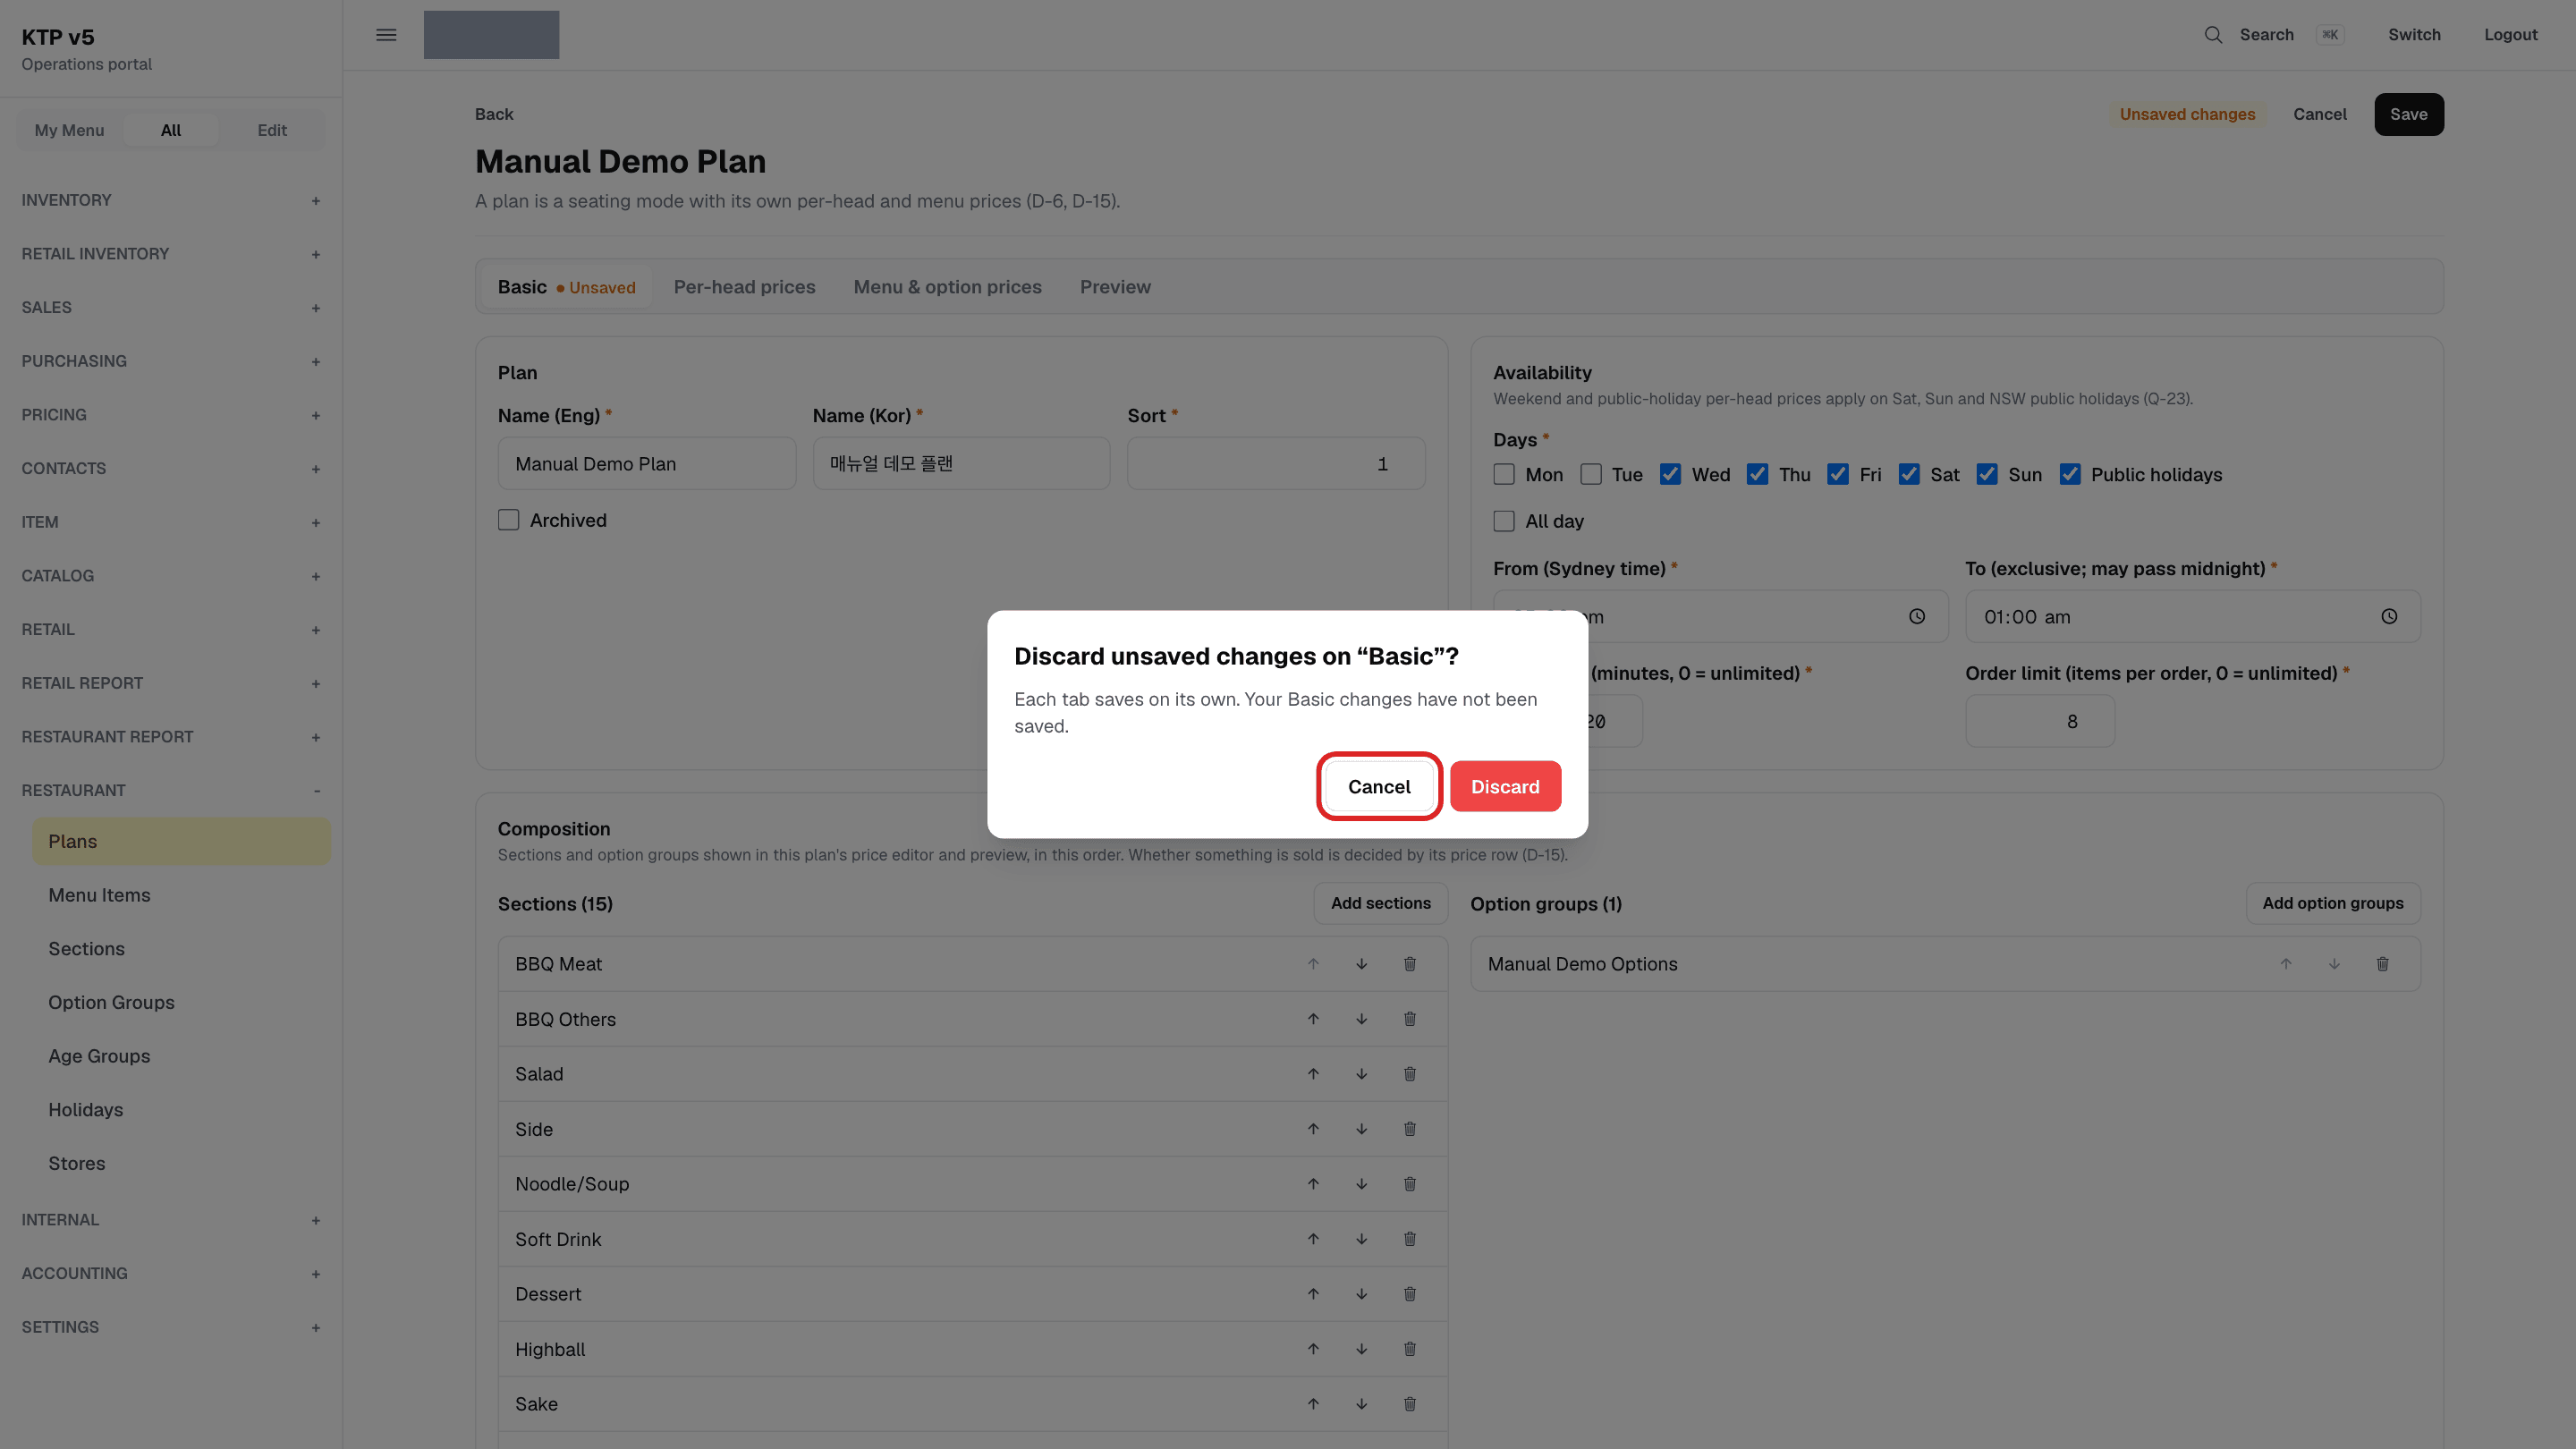
Task: Enable the All day checkbox
Action: pos(1503,521)
